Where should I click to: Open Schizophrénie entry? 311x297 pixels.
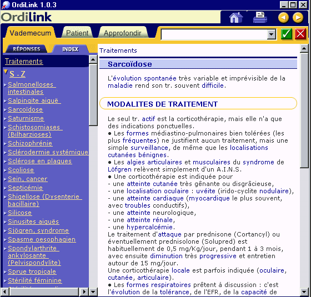pos(30,143)
